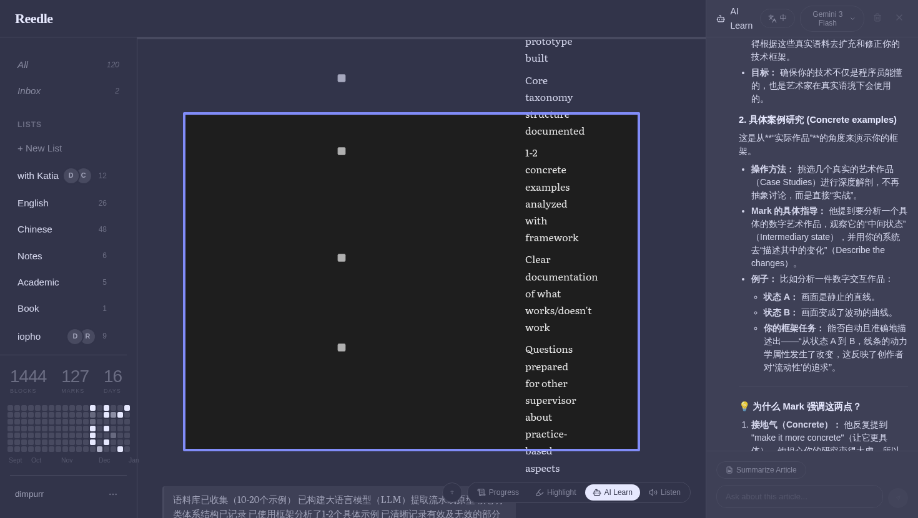Click the trash icon to clear AI chat
Viewport: 918px width, 518px height.
coord(877,18)
